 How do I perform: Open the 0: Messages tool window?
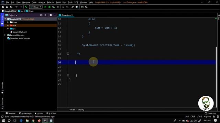click(25, 113)
